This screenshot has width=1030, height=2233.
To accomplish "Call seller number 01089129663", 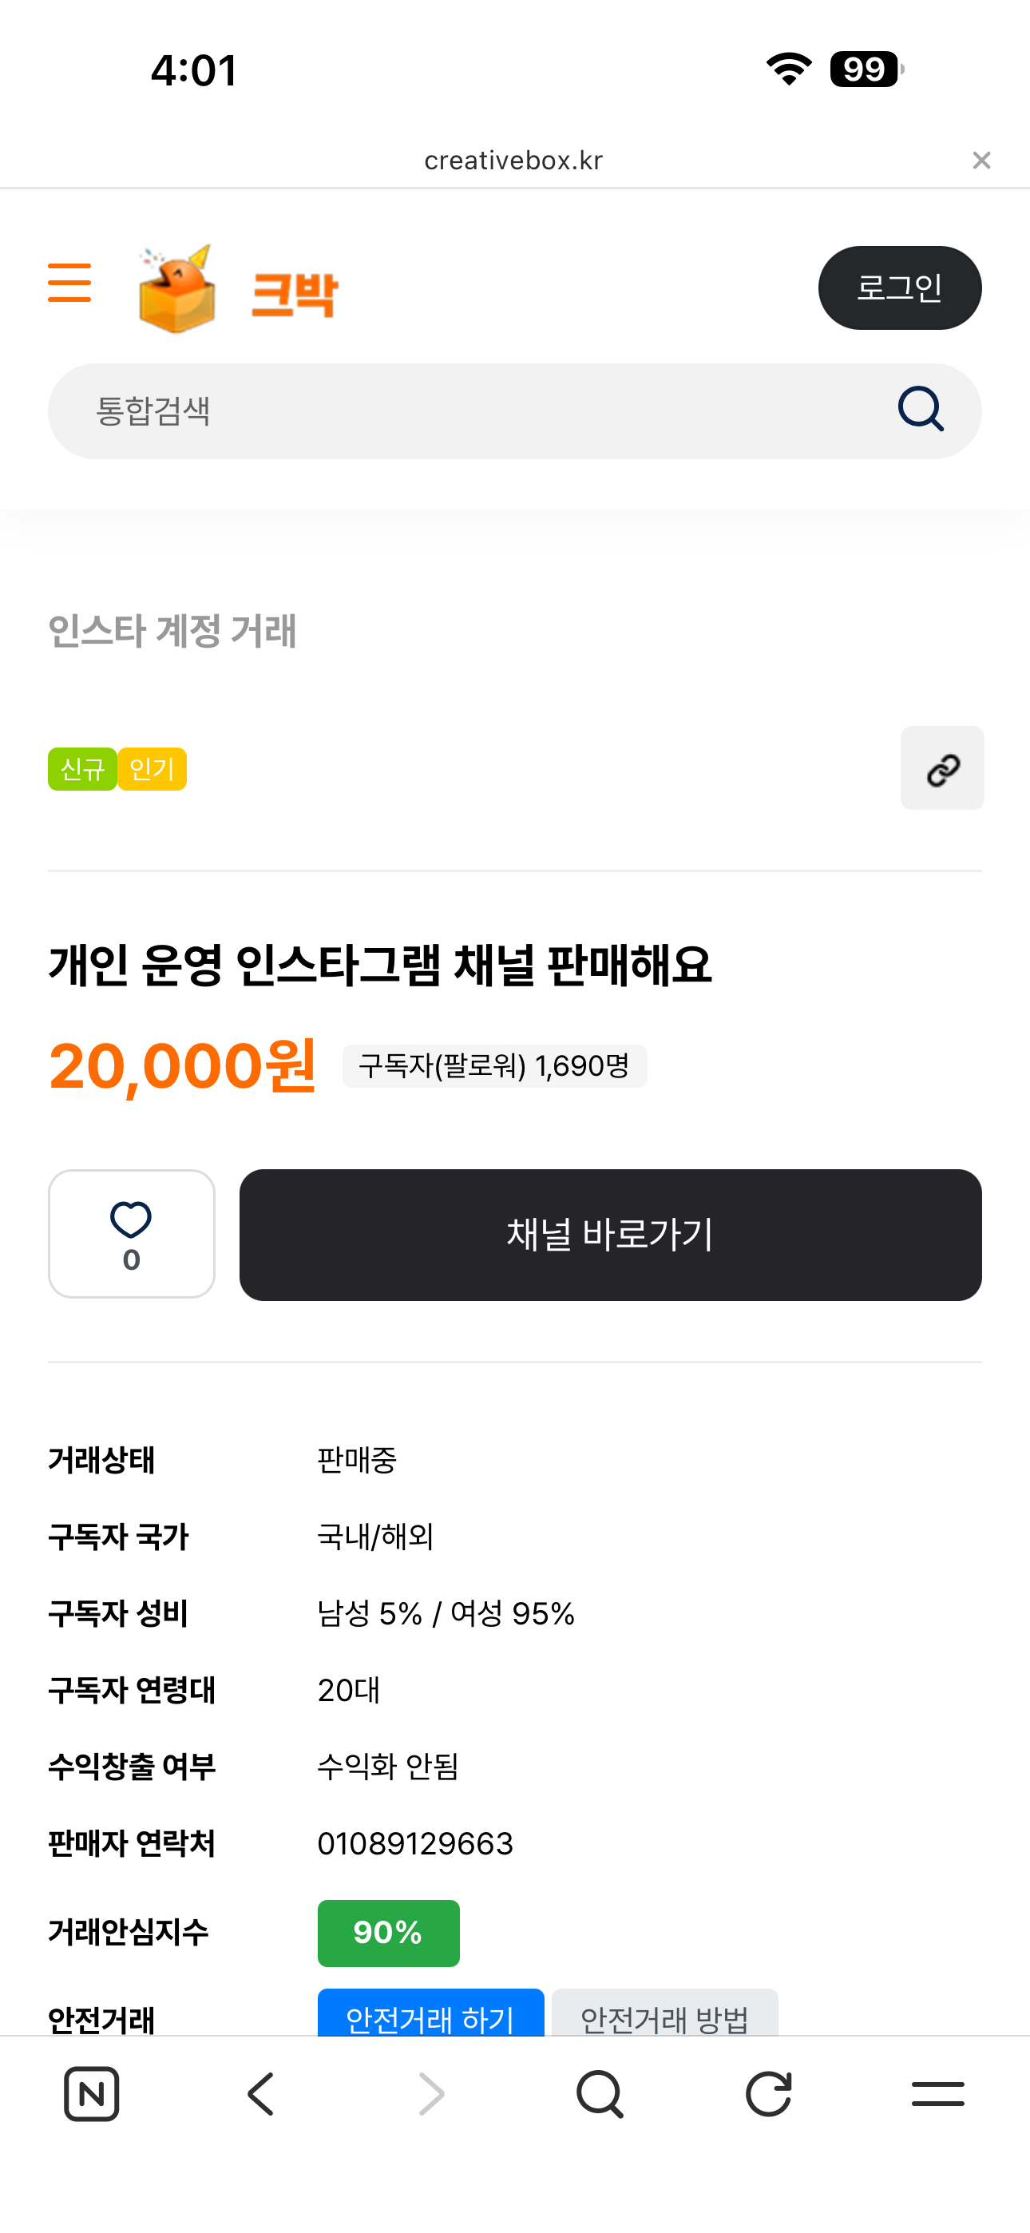I will (415, 1844).
